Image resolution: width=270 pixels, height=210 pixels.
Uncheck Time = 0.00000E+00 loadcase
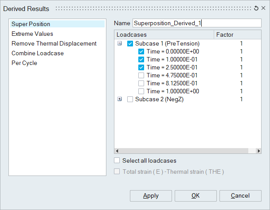(141, 51)
